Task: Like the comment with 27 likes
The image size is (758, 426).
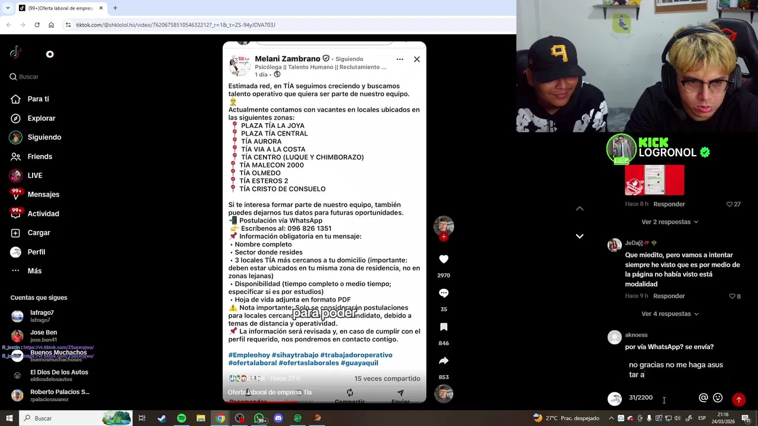Action: (x=730, y=204)
